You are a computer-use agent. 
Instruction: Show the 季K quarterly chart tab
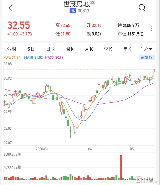point(108,49)
